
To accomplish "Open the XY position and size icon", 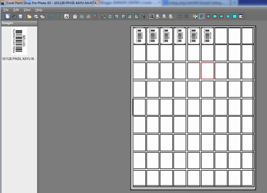I will (x=143, y=16).
